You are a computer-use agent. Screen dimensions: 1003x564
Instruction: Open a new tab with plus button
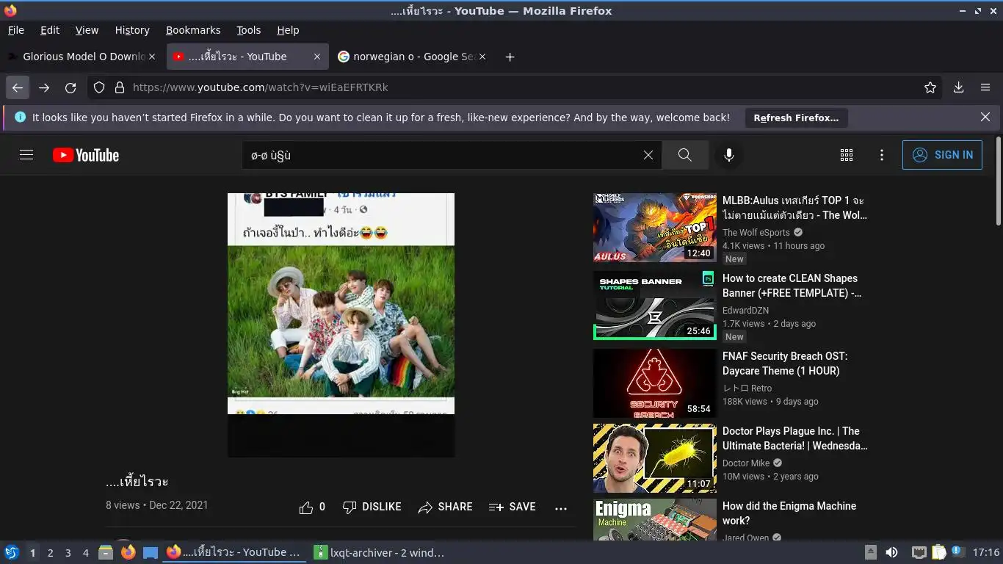coord(510,57)
